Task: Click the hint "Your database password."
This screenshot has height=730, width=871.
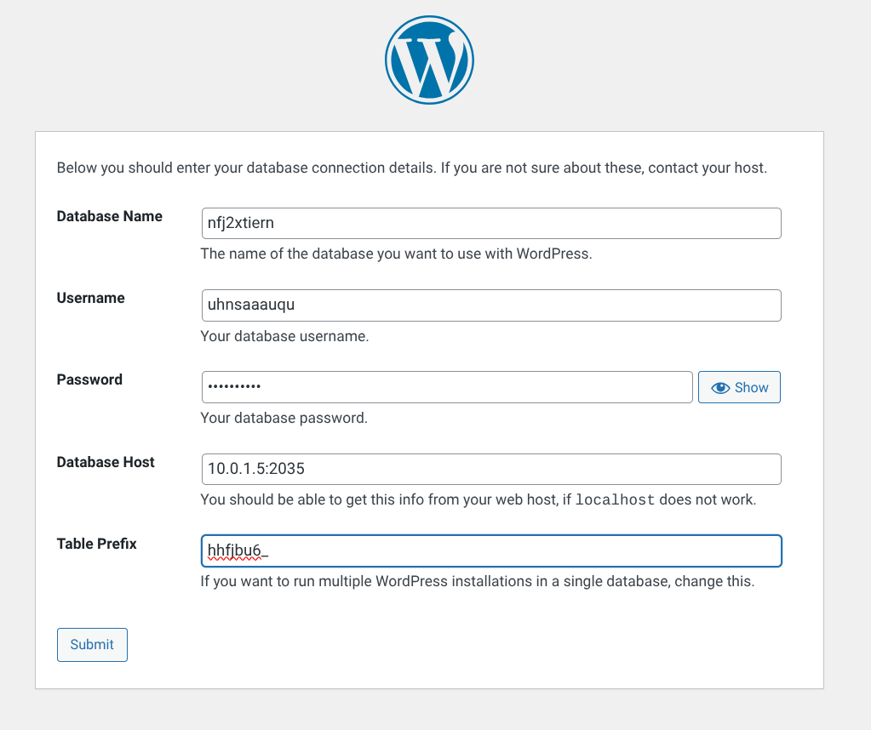Action: tap(284, 418)
